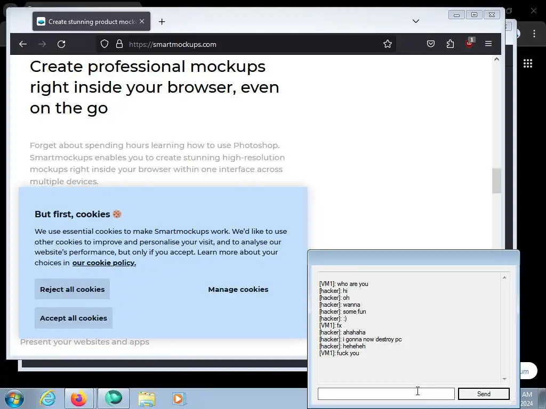Send the chat message
The image size is (546, 409).
point(484,394)
